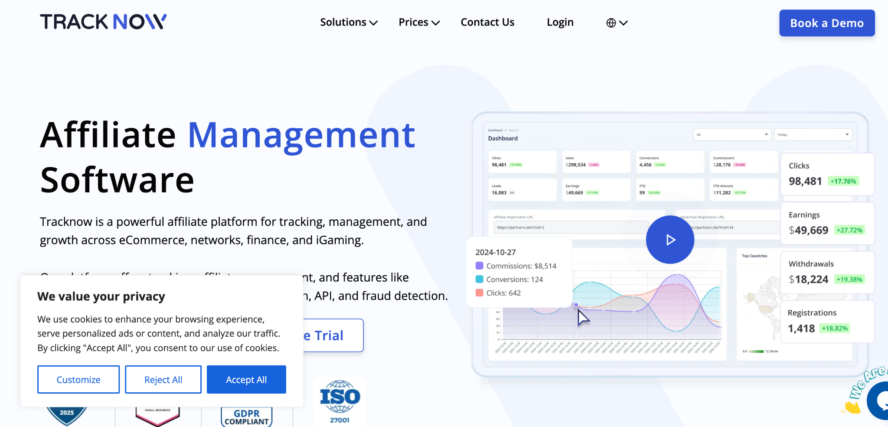Click the red Clicks legend swatch
The height and width of the screenshot is (427, 888).
point(480,293)
